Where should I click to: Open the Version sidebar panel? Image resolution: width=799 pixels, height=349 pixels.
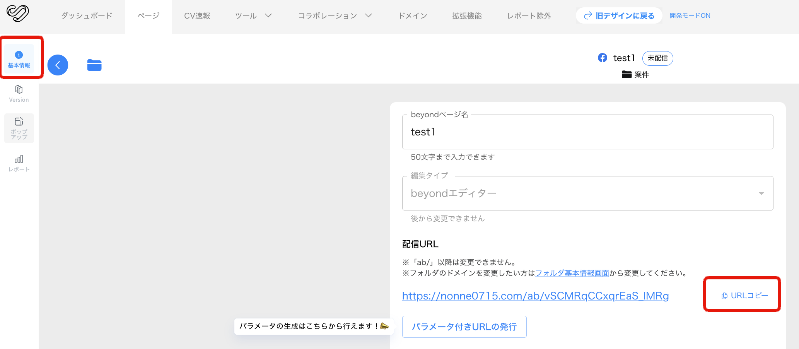pyautogui.click(x=19, y=94)
